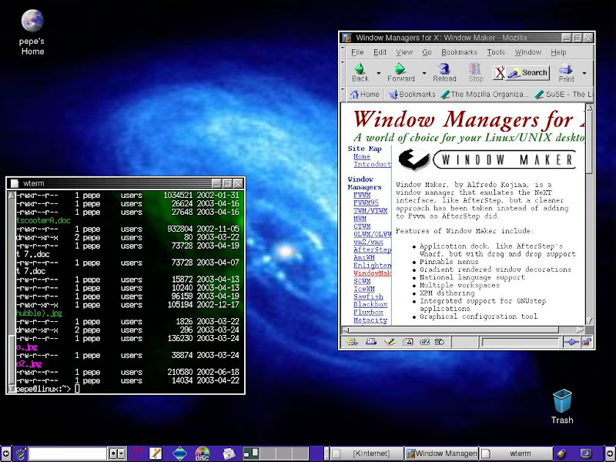Screen dimensions: 616x462
Task: Open the Fluxbox link
Action: click(368, 313)
